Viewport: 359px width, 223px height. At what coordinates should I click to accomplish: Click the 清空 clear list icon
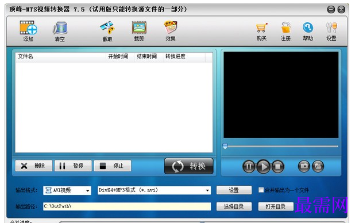click(x=60, y=28)
